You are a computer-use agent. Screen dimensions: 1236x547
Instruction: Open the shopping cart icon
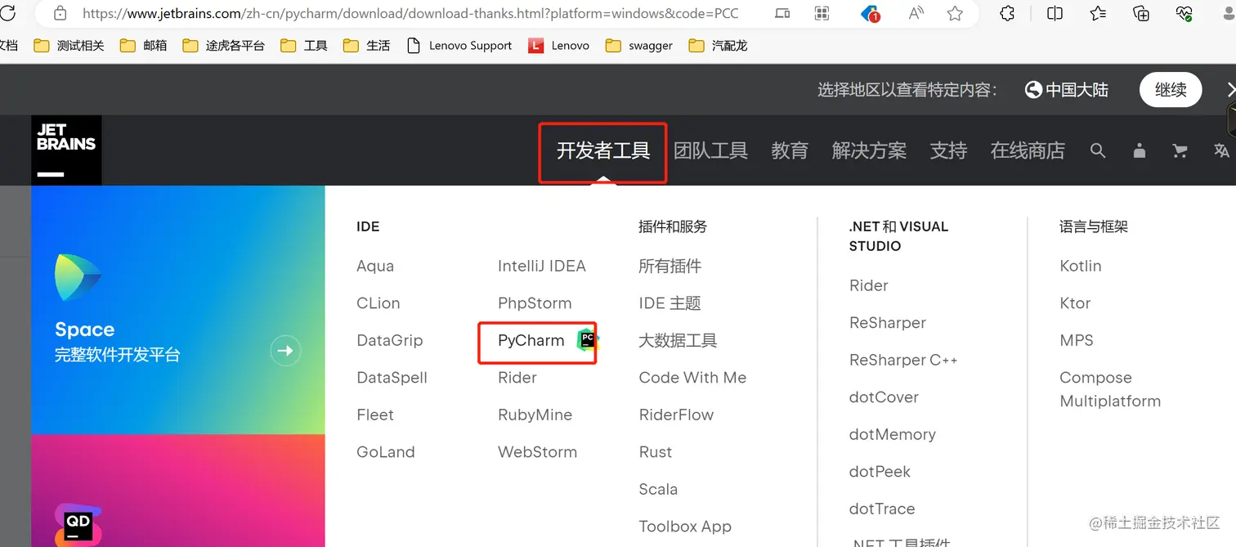tap(1180, 150)
